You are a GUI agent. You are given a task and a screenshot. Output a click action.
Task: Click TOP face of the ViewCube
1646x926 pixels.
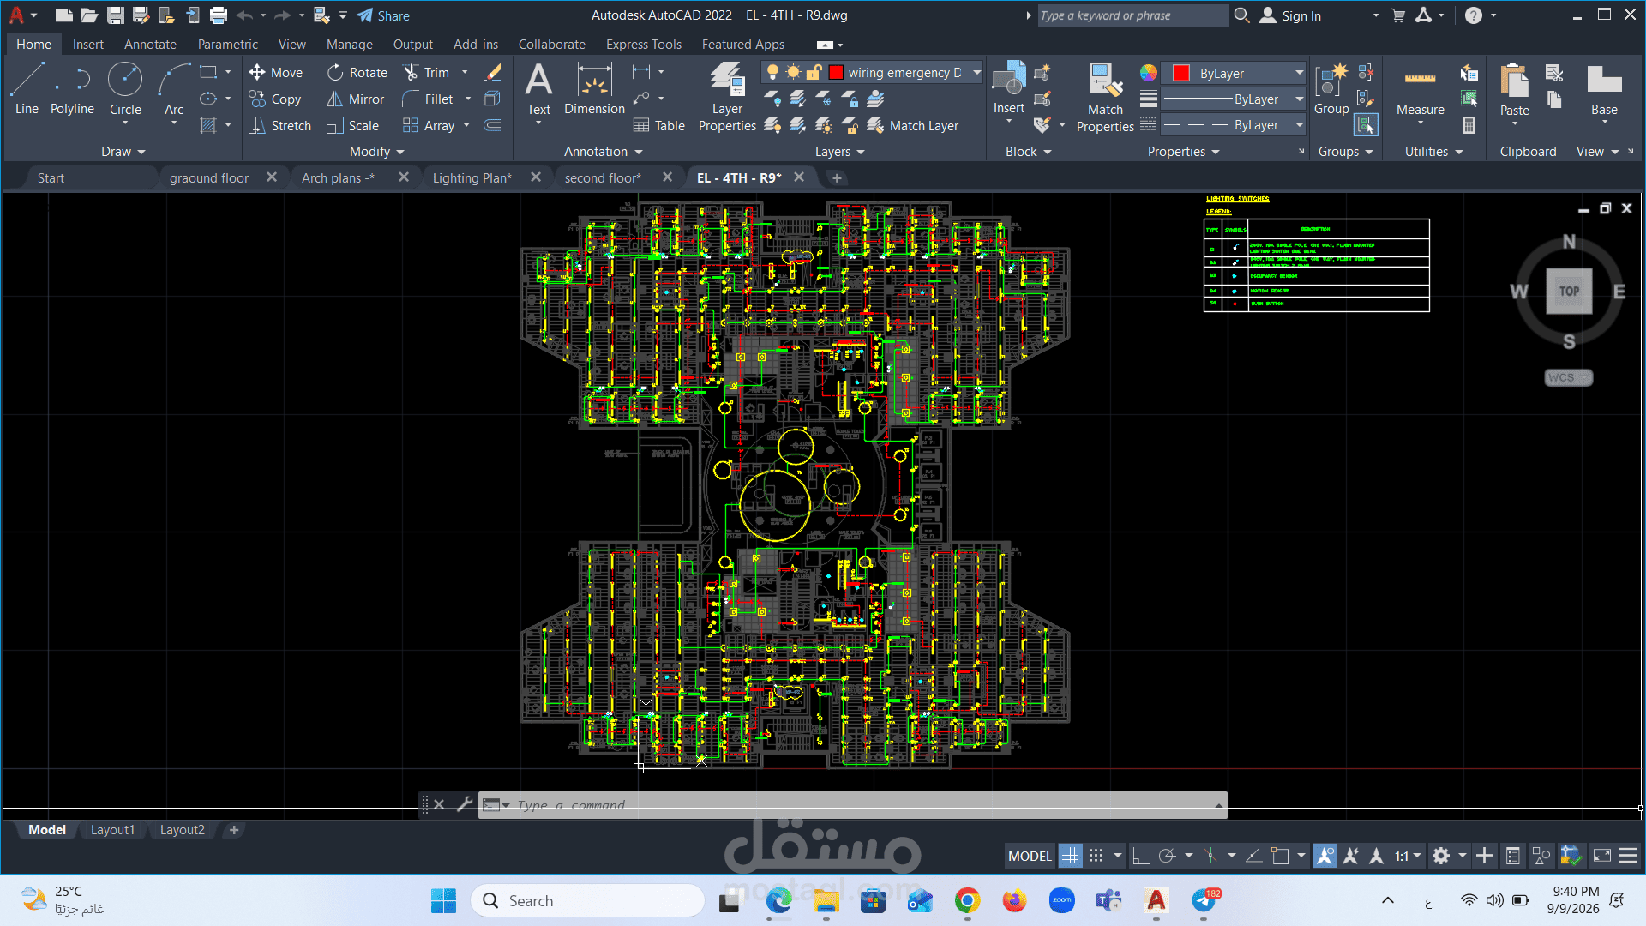[1569, 291]
